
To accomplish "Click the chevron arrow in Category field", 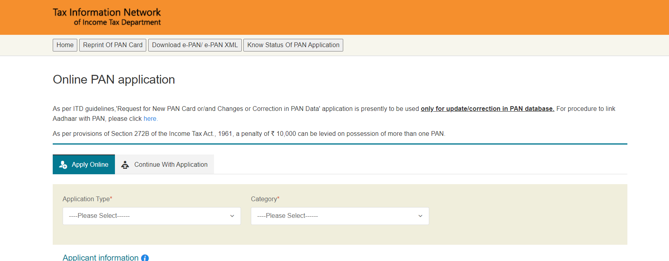I will point(421,216).
